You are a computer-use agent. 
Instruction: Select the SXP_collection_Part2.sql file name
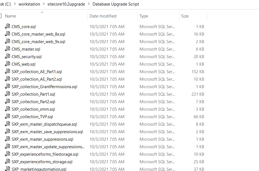coord(33,102)
